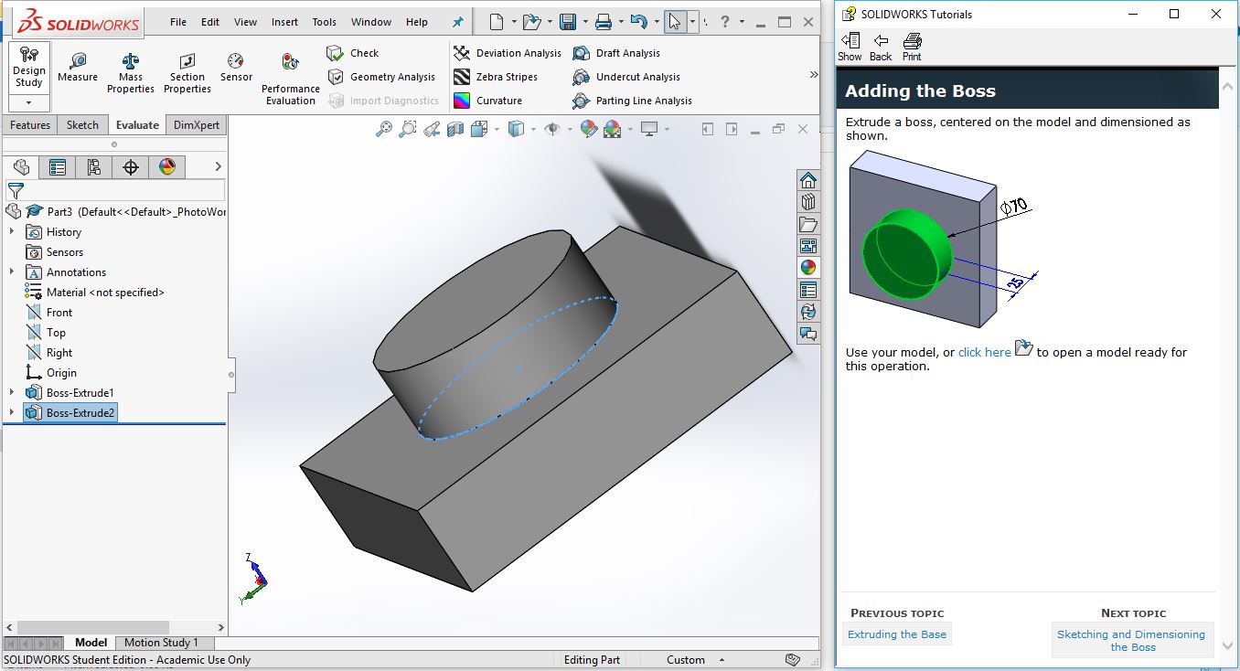Pin the menu bar

coord(458,22)
